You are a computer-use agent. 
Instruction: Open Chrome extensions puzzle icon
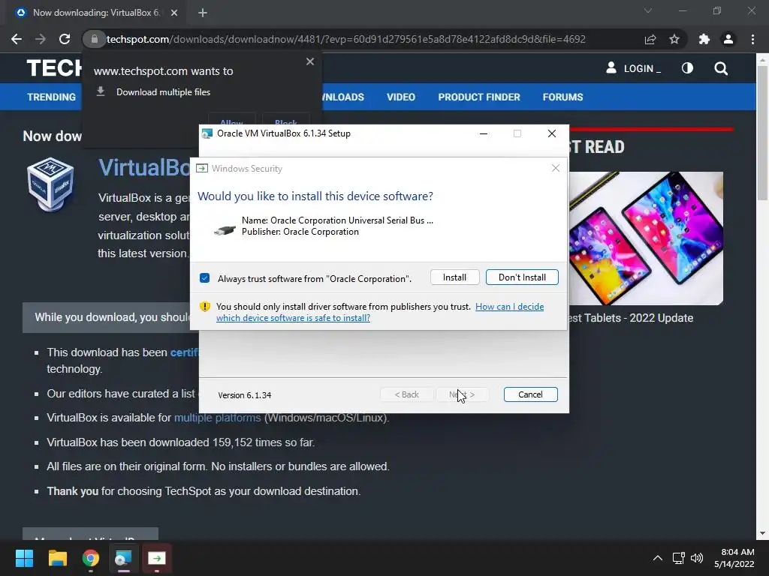coord(704,39)
